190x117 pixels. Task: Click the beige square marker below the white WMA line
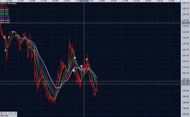74,70
